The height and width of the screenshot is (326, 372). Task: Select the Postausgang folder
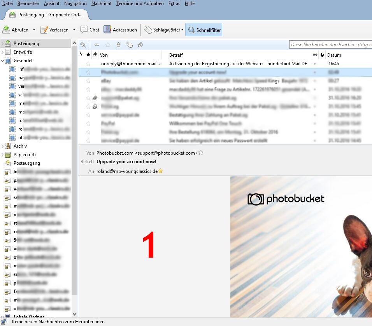[x=26, y=163]
